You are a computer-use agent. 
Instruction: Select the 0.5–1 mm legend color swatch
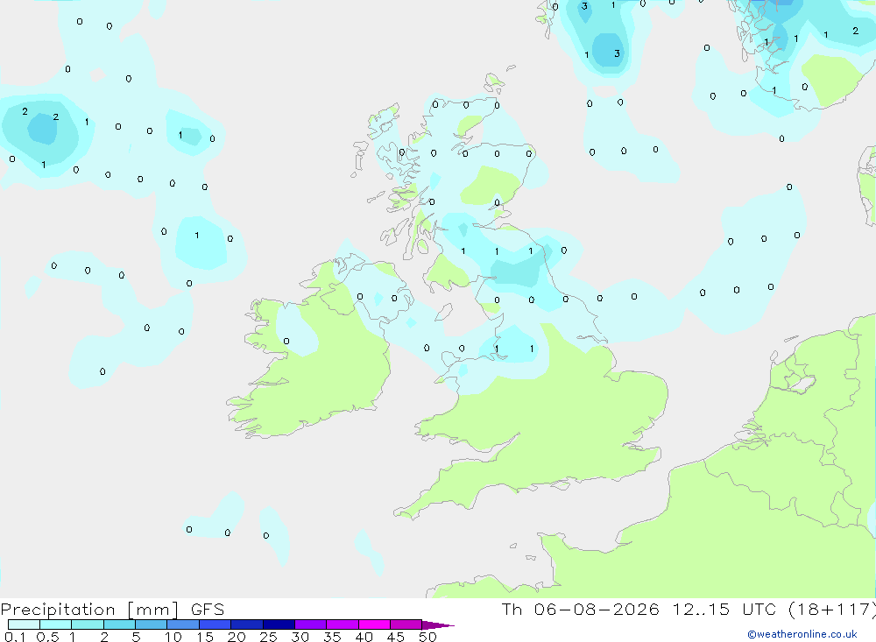point(55,624)
